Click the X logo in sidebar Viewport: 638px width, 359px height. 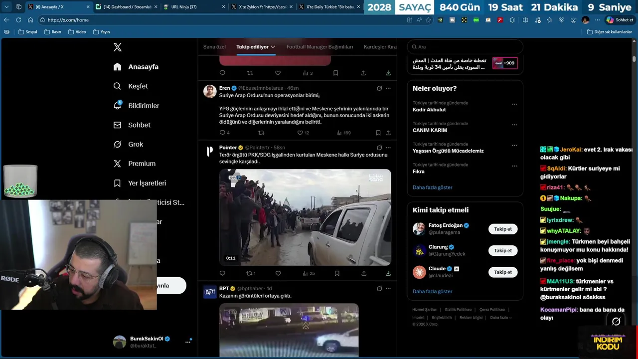[117, 47]
